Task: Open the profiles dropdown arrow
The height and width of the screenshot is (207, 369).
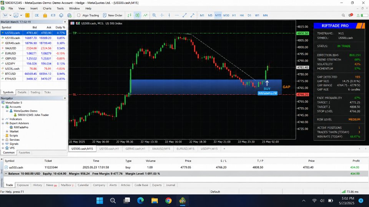Action: click(x=21, y=15)
